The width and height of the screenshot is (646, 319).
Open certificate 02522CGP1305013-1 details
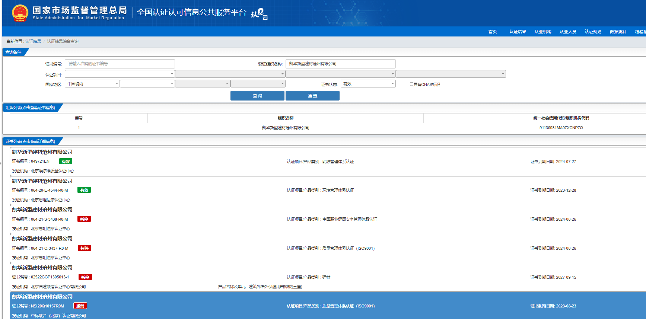(x=328, y=277)
